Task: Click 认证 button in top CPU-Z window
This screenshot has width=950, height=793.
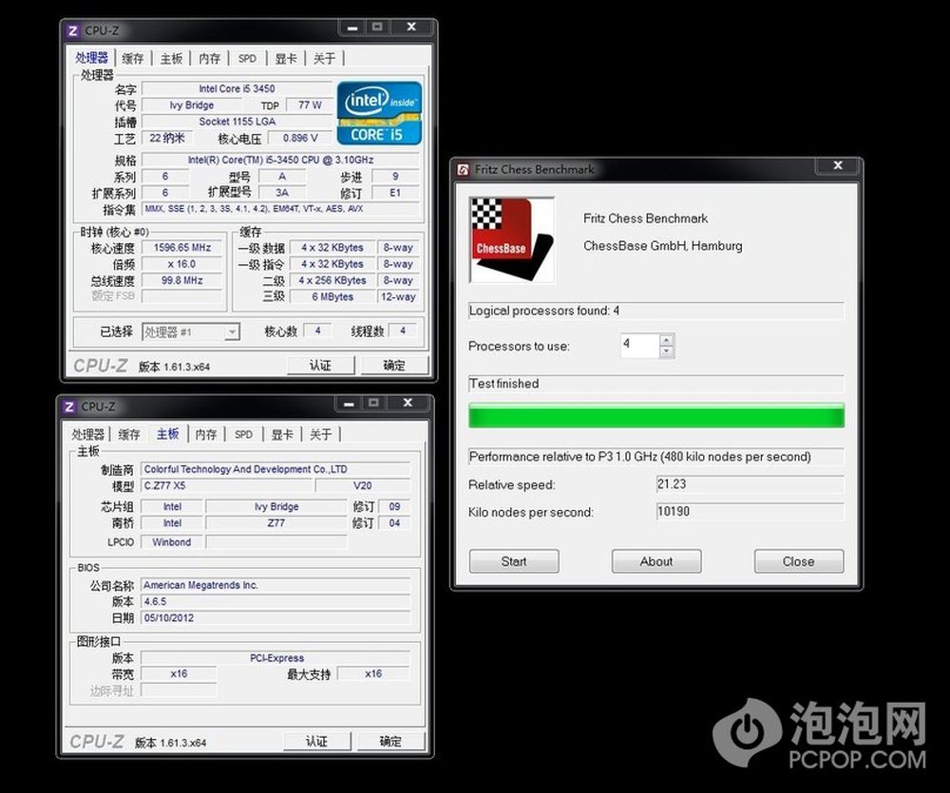Action: [320, 366]
